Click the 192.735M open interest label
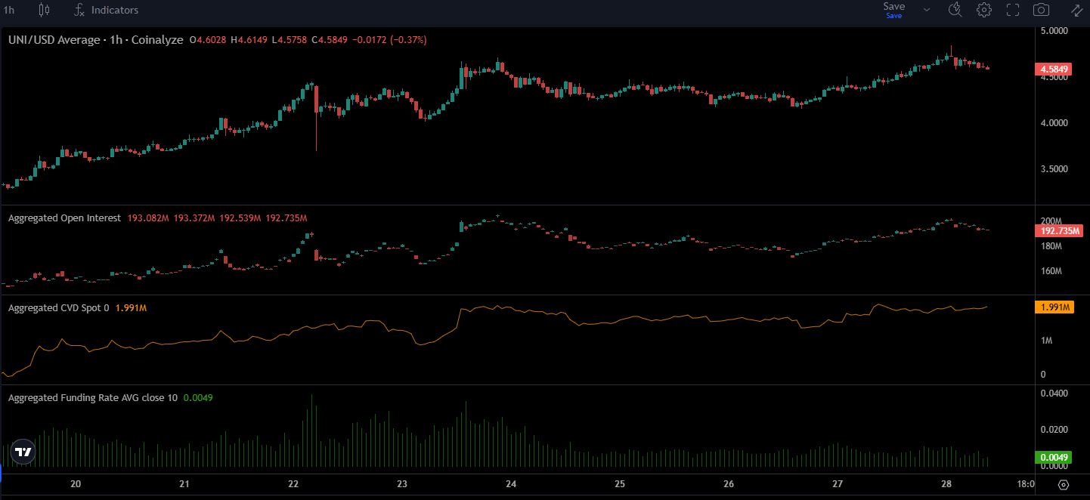 pos(1059,232)
